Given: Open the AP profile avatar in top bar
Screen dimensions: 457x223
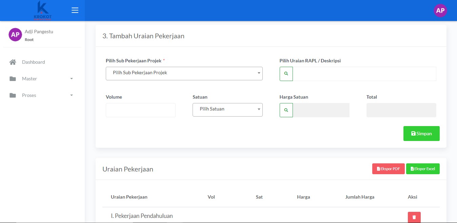Looking at the screenshot, I should click(x=440, y=11).
